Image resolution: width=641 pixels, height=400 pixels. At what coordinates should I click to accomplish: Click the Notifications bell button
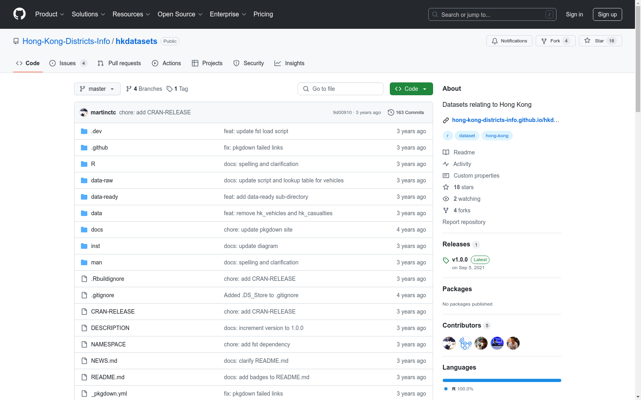(x=509, y=41)
